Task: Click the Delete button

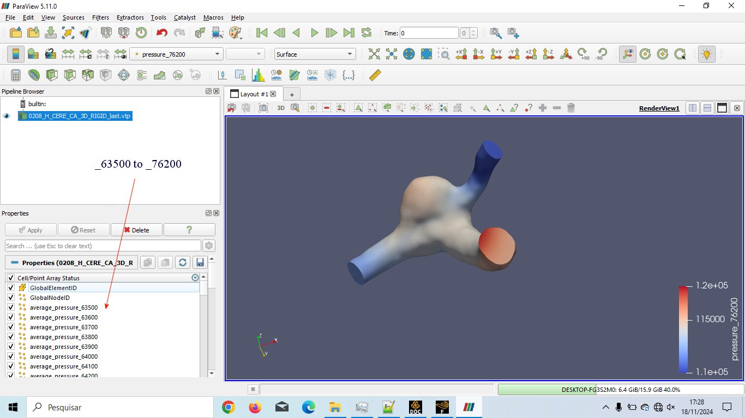Action: (x=136, y=230)
